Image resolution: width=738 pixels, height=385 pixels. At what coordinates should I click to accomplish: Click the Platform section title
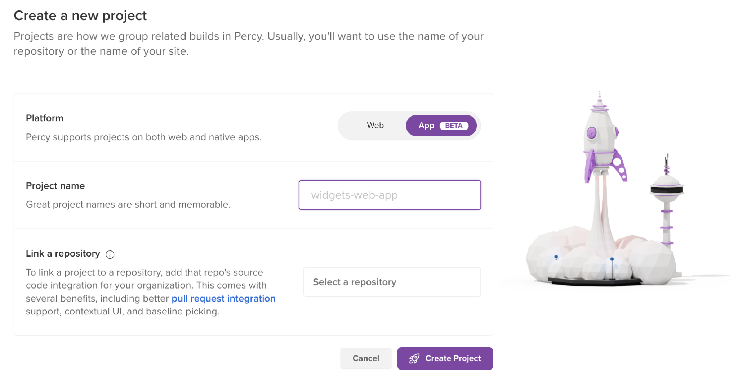point(45,118)
